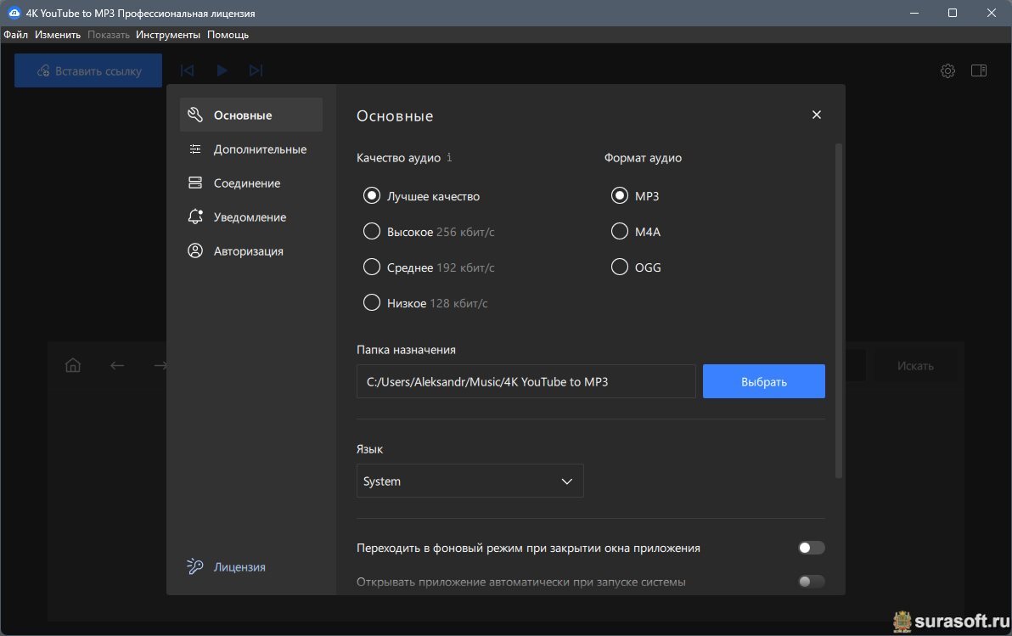Expand the Язык System dropdown
This screenshot has height=636, width=1012.
[x=469, y=481]
